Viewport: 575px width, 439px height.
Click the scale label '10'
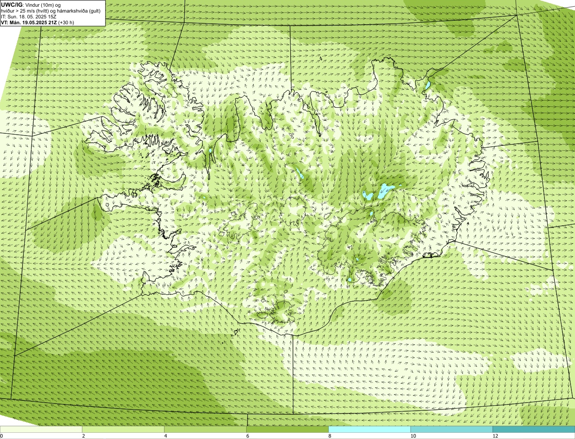[413, 436]
